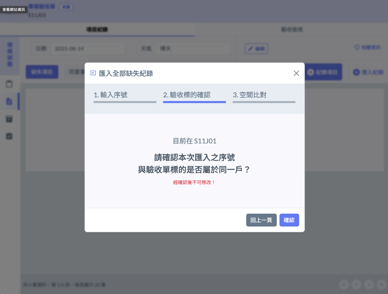Image resolution: width=388 pixels, height=294 pixels.
Task: Go to the first page of results
Action: coord(344,284)
